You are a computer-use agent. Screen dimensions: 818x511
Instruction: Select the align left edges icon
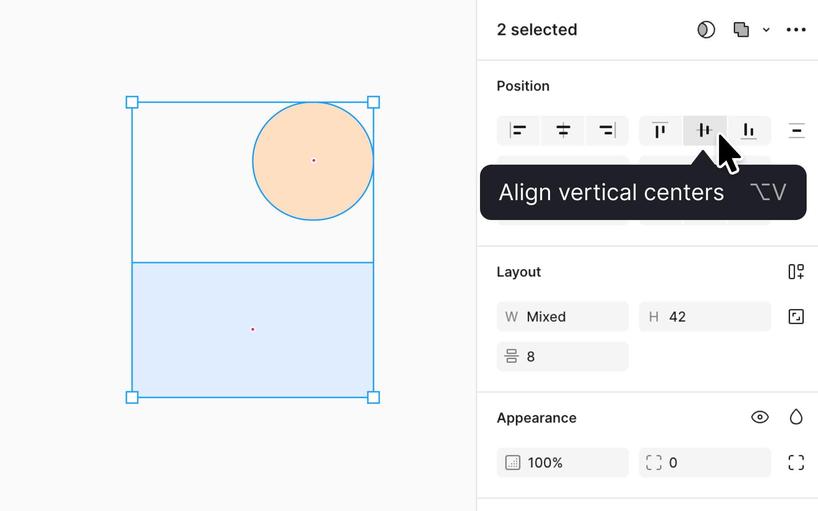(x=518, y=131)
